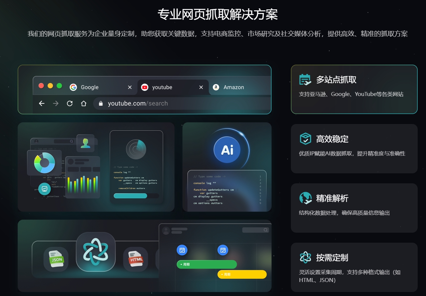Image resolution: width=426 pixels, height=296 pixels.
Task: Click the browser back arrow
Action: tap(42, 103)
